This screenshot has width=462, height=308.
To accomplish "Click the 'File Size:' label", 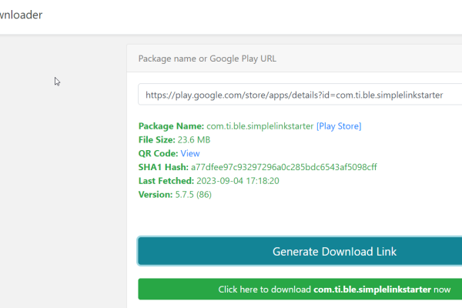I will (x=157, y=139).
